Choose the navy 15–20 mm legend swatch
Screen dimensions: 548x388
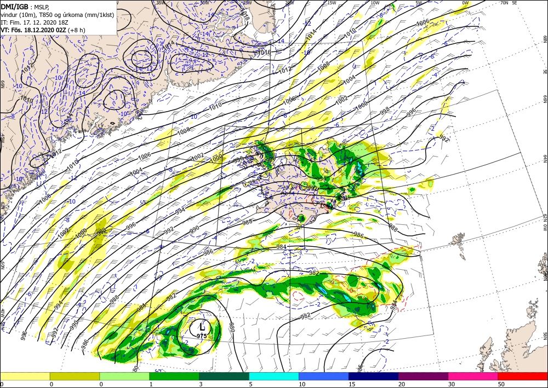click(374, 376)
